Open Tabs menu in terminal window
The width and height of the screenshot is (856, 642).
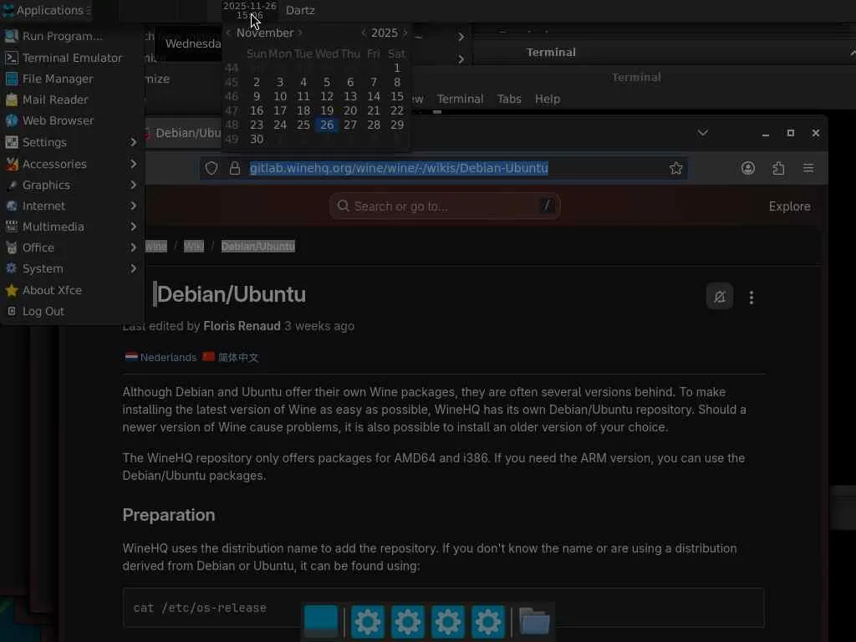(x=509, y=99)
